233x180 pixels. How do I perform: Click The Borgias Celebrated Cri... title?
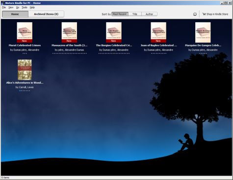coord(114,45)
